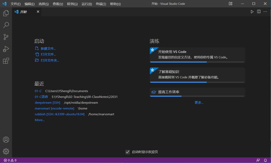
Task: Open errors and warnings status indicator
Action: (10, 160)
